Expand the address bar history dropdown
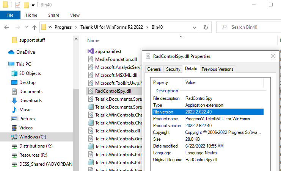 pos(195,27)
